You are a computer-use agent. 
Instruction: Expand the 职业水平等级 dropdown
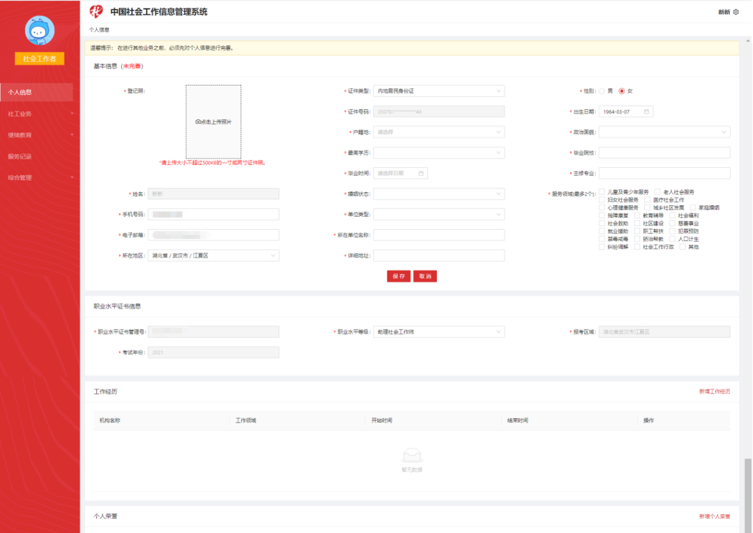click(439, 332)
